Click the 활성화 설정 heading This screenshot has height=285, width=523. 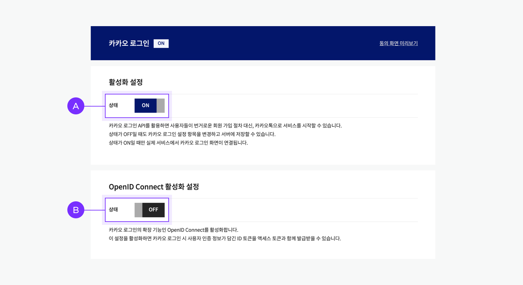pyautogui.click(x=126, y=82)
